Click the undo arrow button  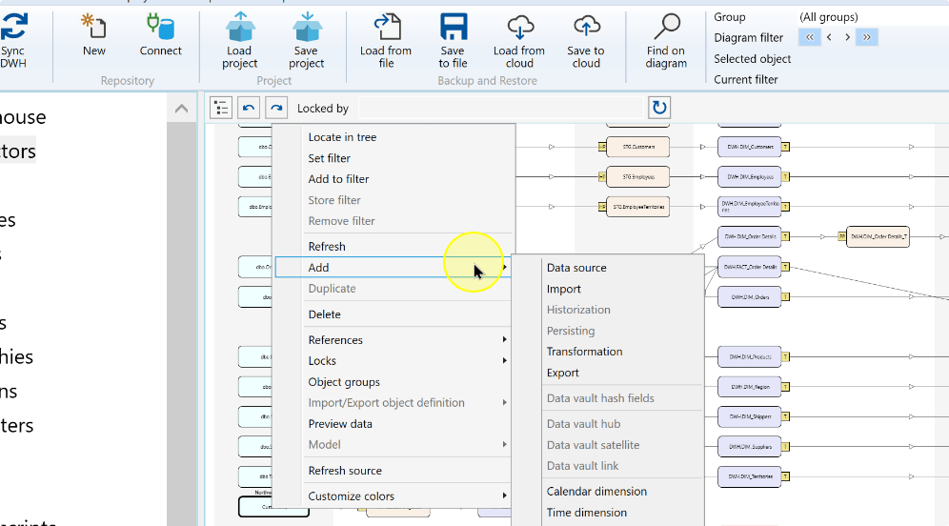click(x=249, y=109)
